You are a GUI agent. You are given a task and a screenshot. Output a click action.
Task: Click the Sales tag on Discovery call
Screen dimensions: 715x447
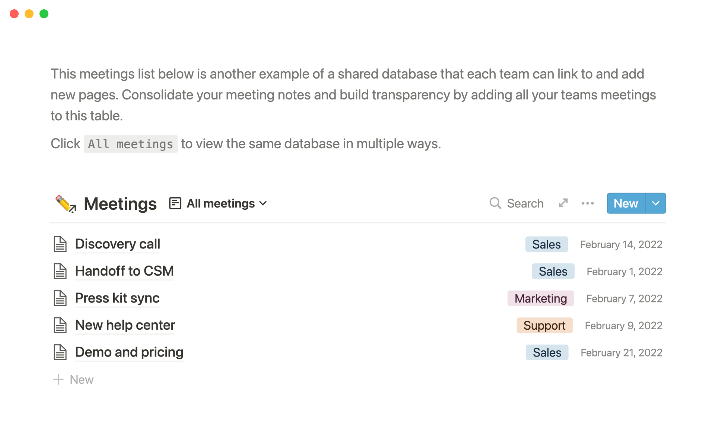coord(546,244)
